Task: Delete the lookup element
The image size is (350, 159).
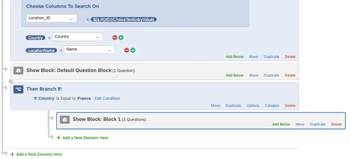Action: coord(290,57)
